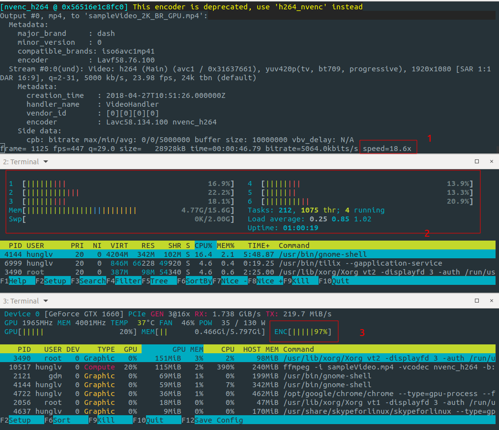
Task: Close the 3: Terminal pane
Action: pos(491,301)
